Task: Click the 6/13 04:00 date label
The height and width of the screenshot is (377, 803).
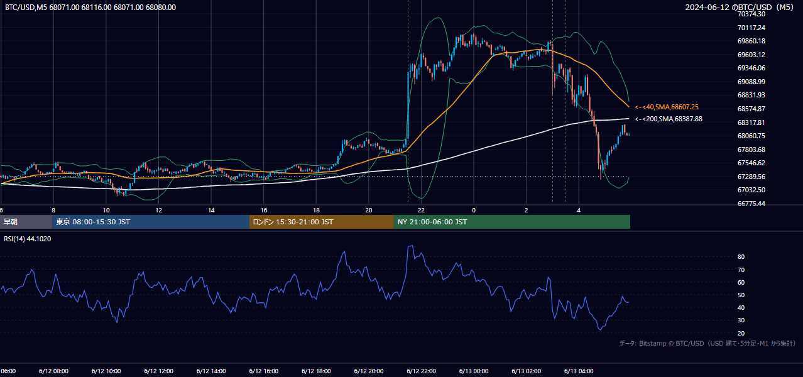Action: (579, 371)
